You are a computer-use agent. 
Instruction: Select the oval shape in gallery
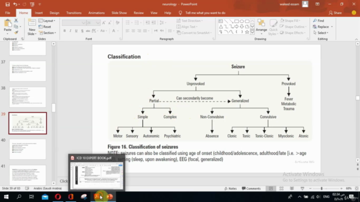click(x=242, y=21)
